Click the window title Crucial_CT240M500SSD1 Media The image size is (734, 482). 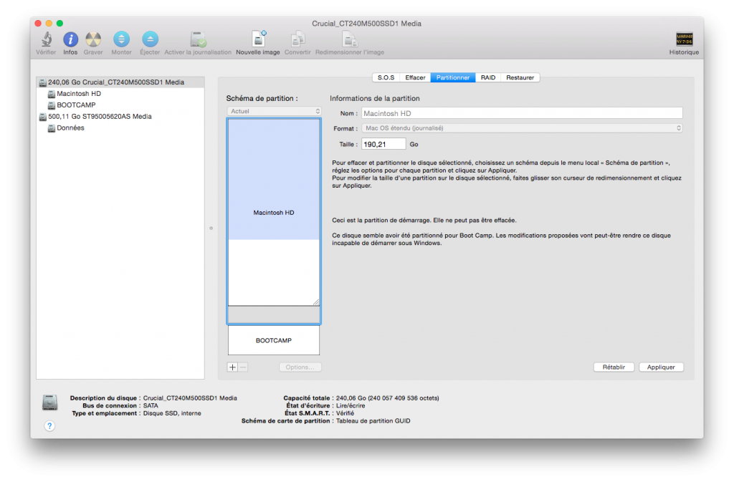366,24
